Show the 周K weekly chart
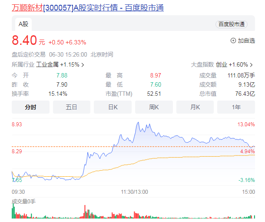The height and width of the screenshot is (222, 265). pos(154,107)
